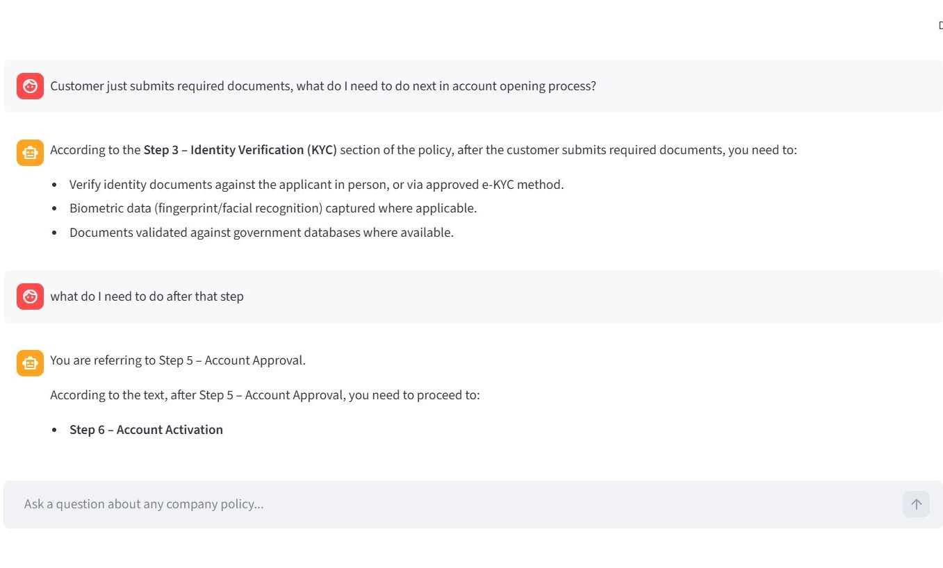Click the second user message bubble background
This screenshot has width=943, height=568.
[591, 296]
